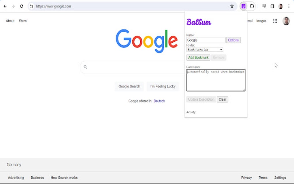Click the Google logo

tap(147, 41)
